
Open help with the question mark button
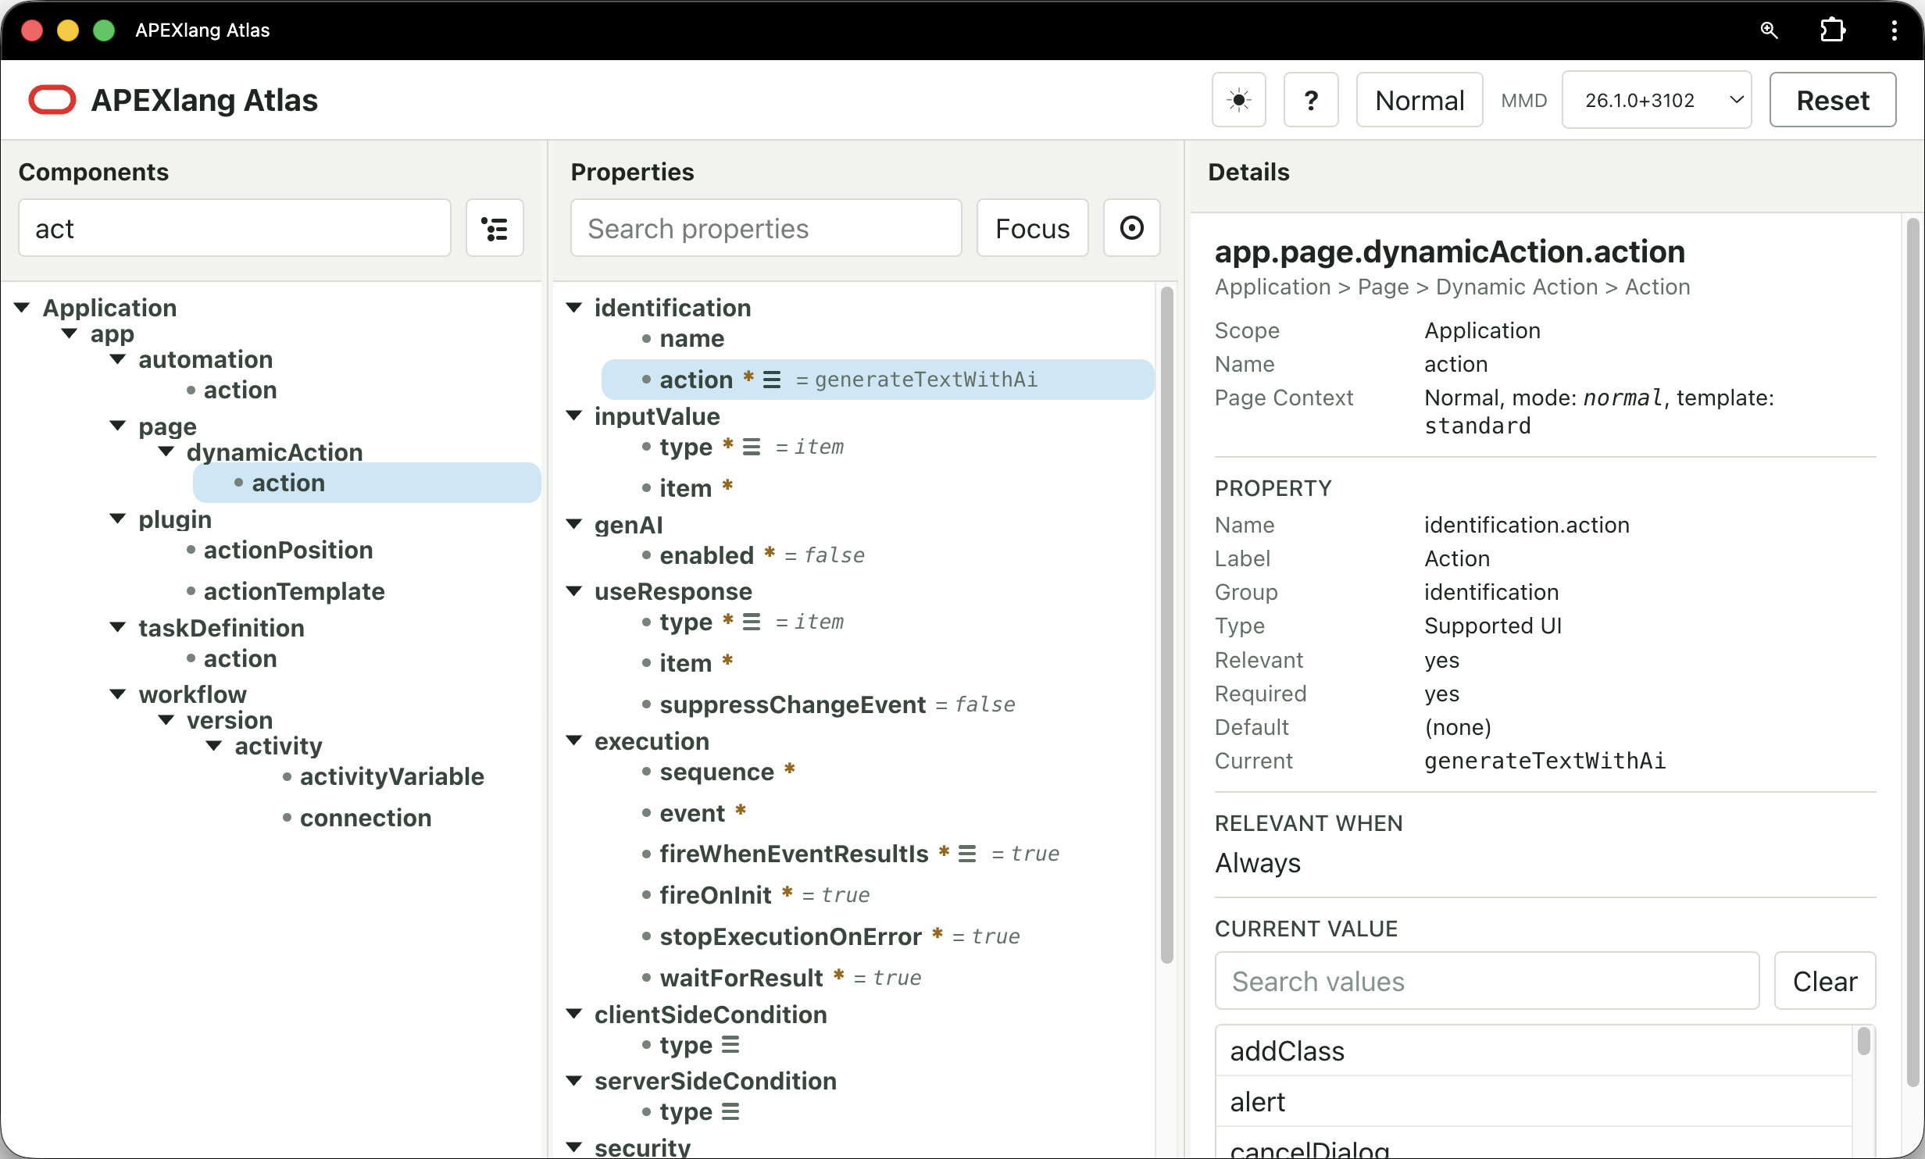tap(1311, 100)
